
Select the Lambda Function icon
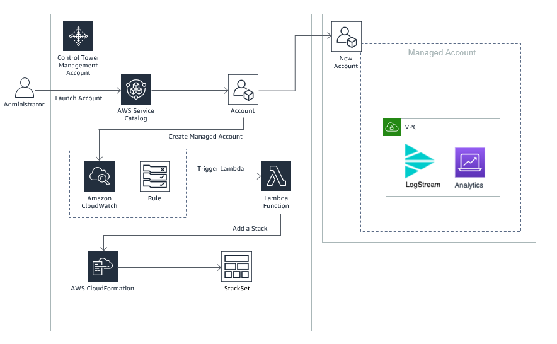(276, 176)
